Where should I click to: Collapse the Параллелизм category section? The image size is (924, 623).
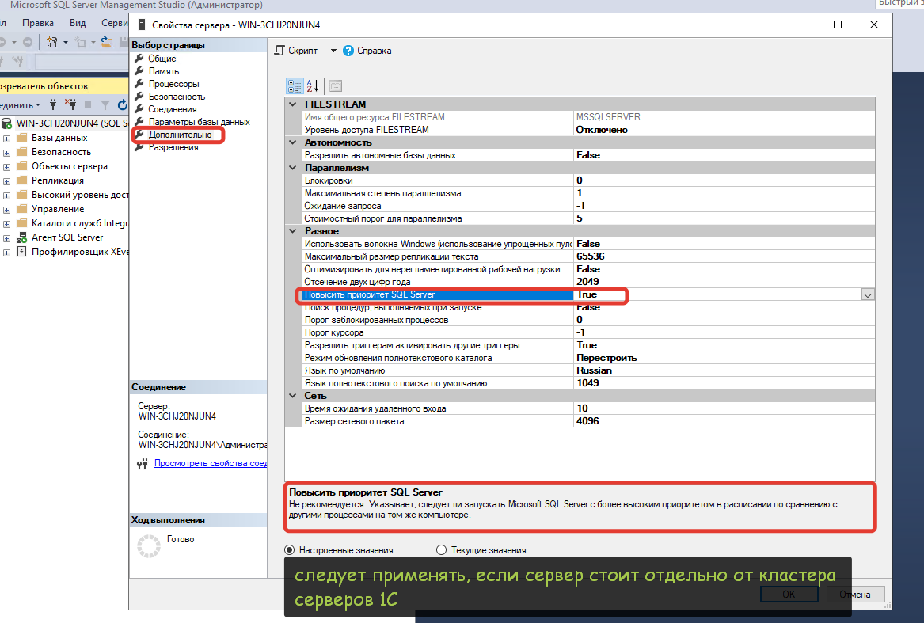pyautogui.click(x=291, y=168)
